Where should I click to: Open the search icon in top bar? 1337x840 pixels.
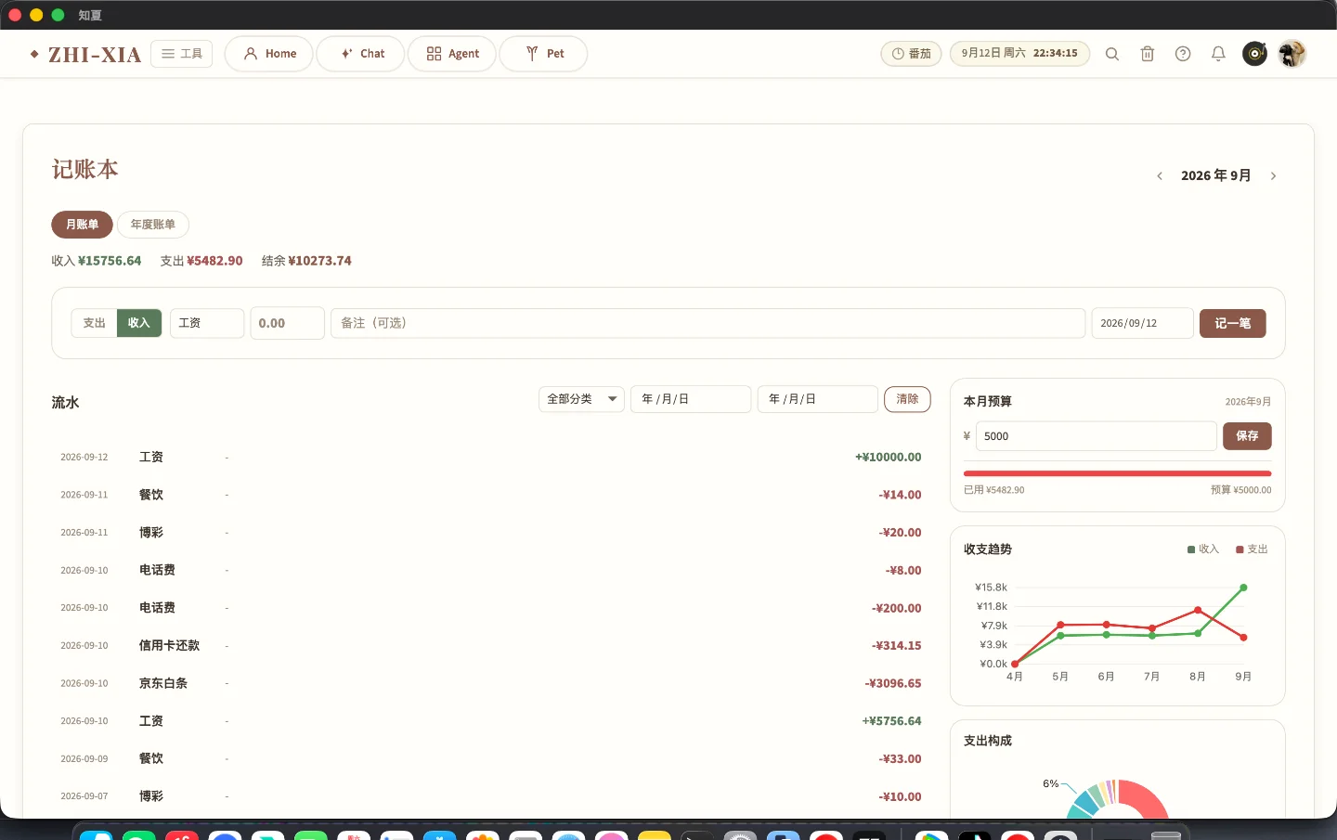click(x=1111, y=54)
